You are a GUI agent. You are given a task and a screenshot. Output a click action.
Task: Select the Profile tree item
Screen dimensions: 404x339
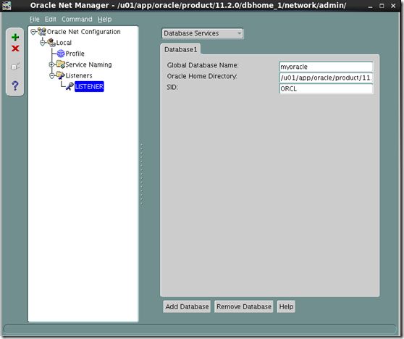75,54
